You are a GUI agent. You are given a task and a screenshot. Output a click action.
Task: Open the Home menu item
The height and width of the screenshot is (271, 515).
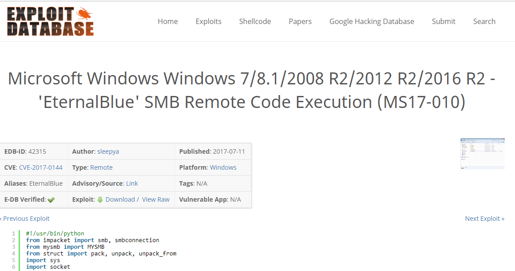pyautogui.click(x=168, y=21)
